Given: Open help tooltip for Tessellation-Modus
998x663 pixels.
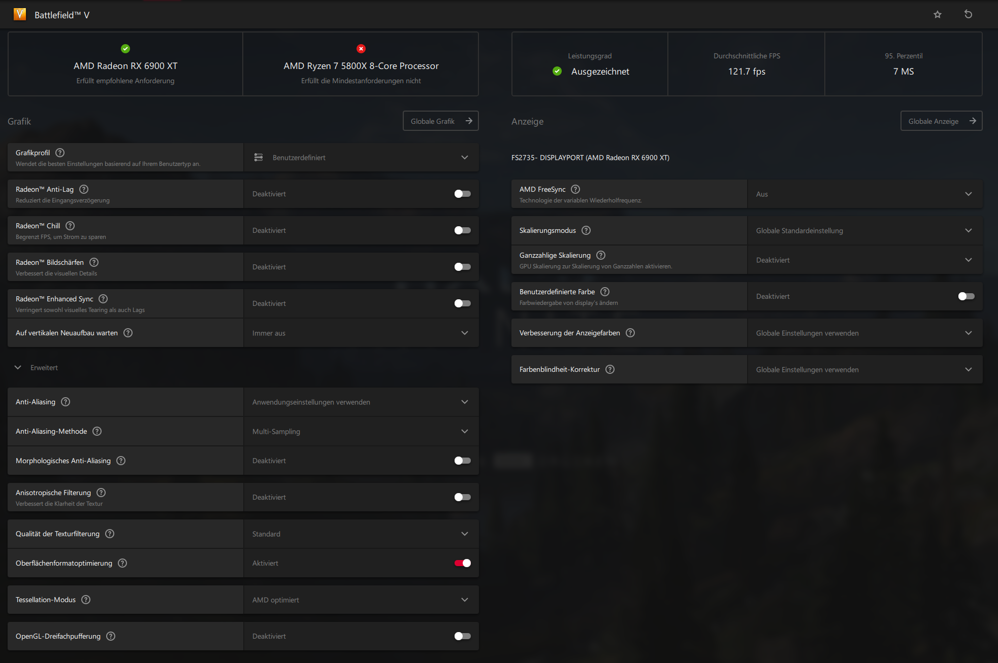Looking at the screenshot, I should pyautogui.click(x=86, y=600).
